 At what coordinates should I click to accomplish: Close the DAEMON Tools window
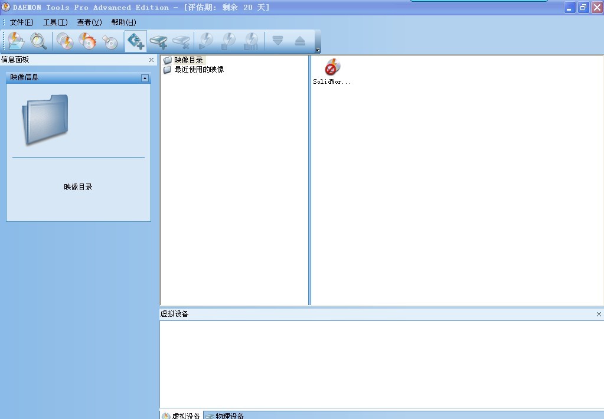click(597, 7)
